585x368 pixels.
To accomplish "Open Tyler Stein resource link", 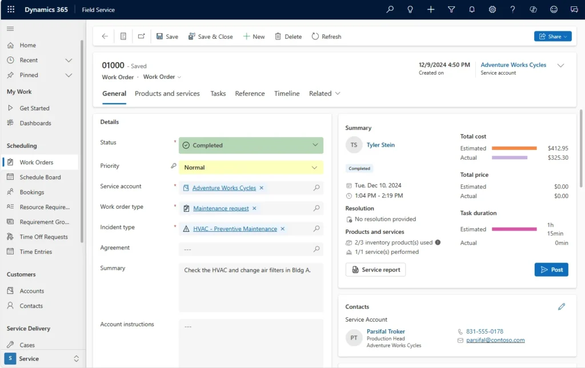I will (380, 145).
